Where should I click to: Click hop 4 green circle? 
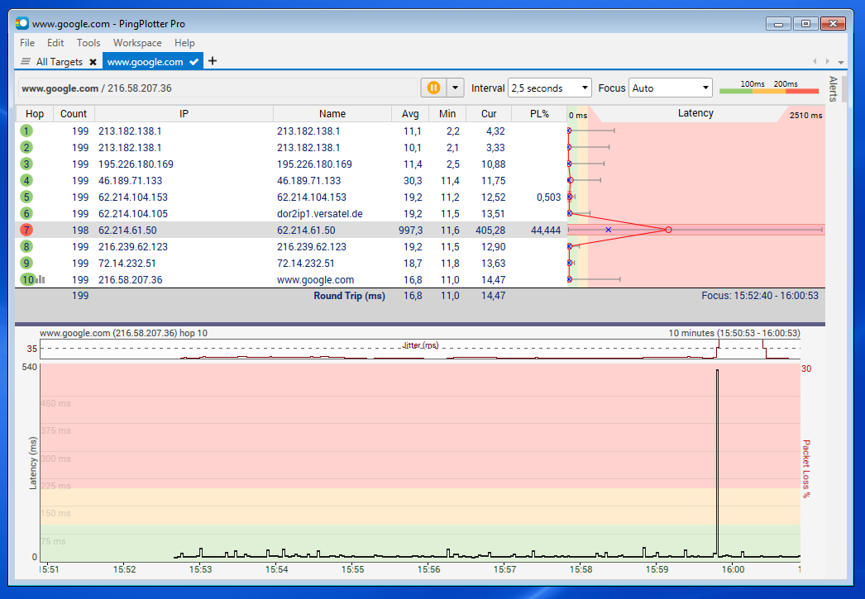[x=26, y=180]
